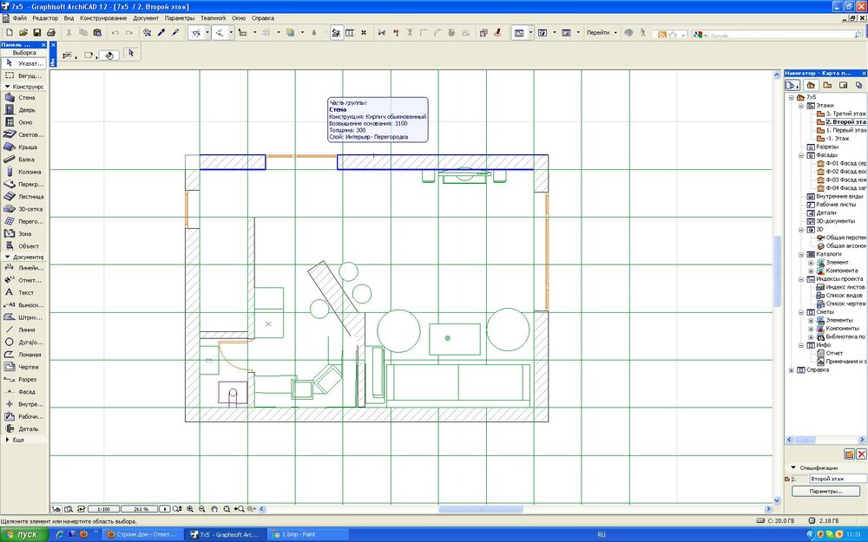Activate the Крыша (Roof) tool
Viewport: 868px width, 542px height.
[24, 147]
